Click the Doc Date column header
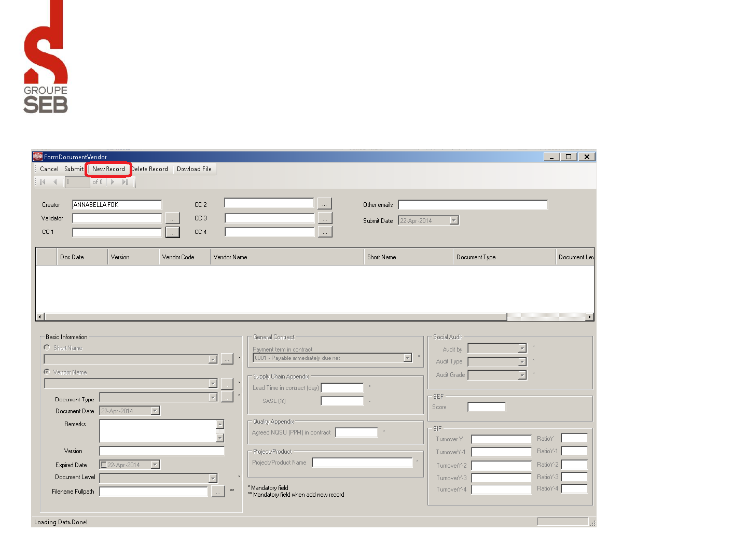747x560 pixels. [x=82, y=257]
